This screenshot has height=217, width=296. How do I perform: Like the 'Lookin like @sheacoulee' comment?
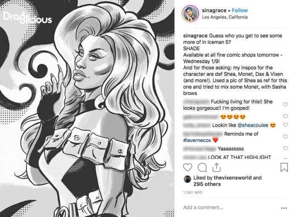point(285,125)
